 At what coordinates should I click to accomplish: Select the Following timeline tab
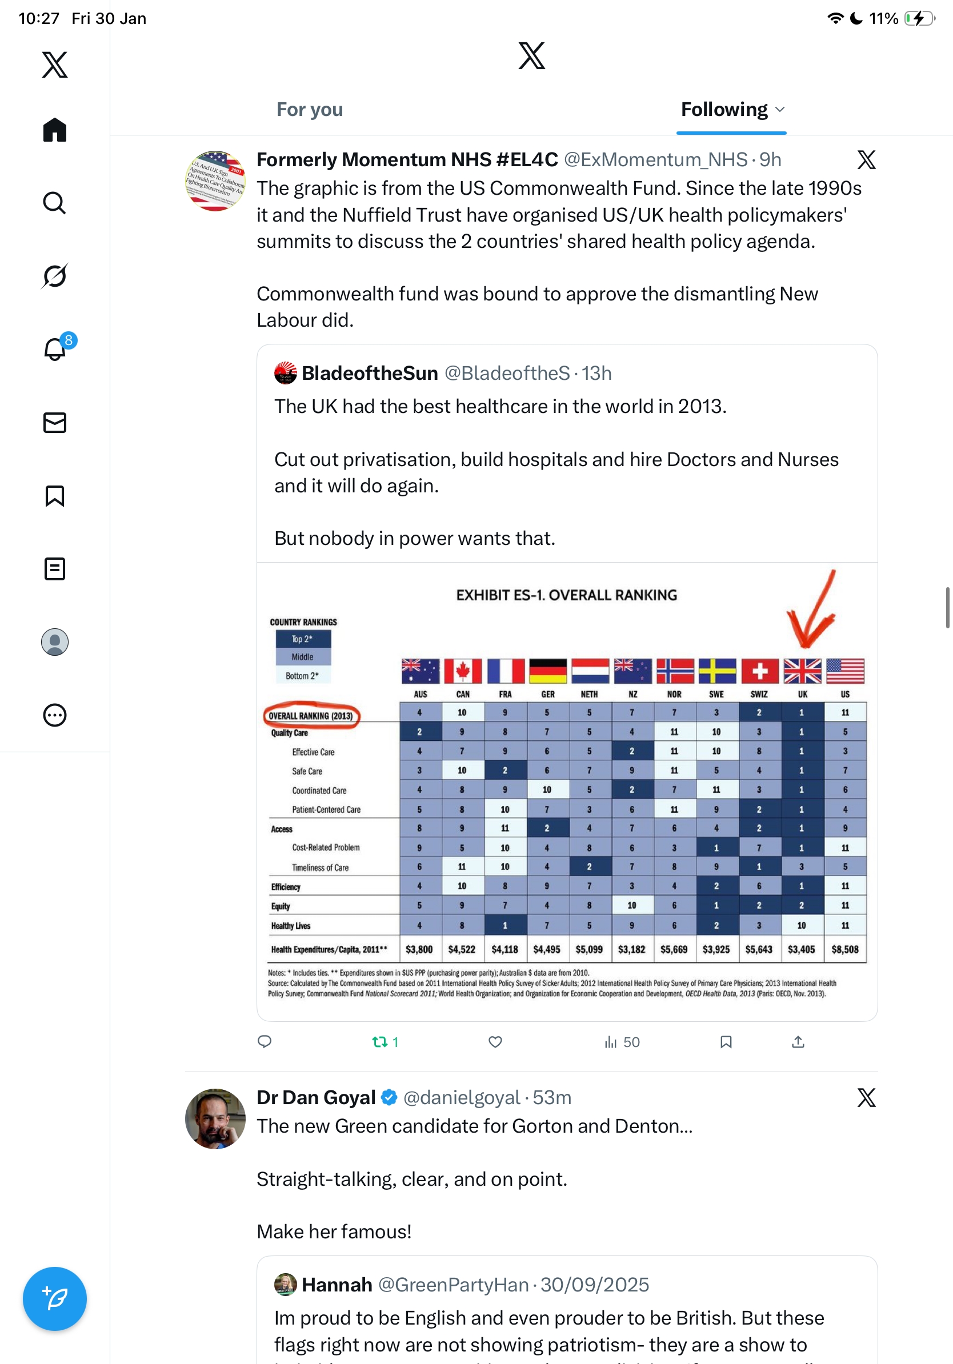click(724, 109)
